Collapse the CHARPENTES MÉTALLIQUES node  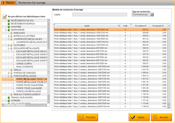pyautogui.click(x=8, y=39)
